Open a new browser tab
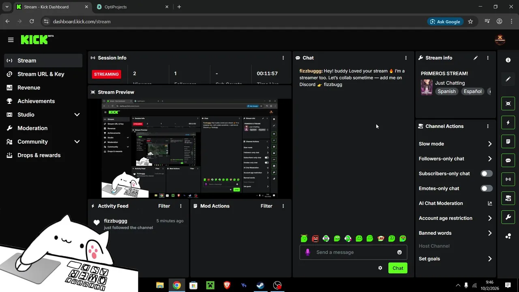The height and width of the screenshot is (292, 519). (179, 7)
